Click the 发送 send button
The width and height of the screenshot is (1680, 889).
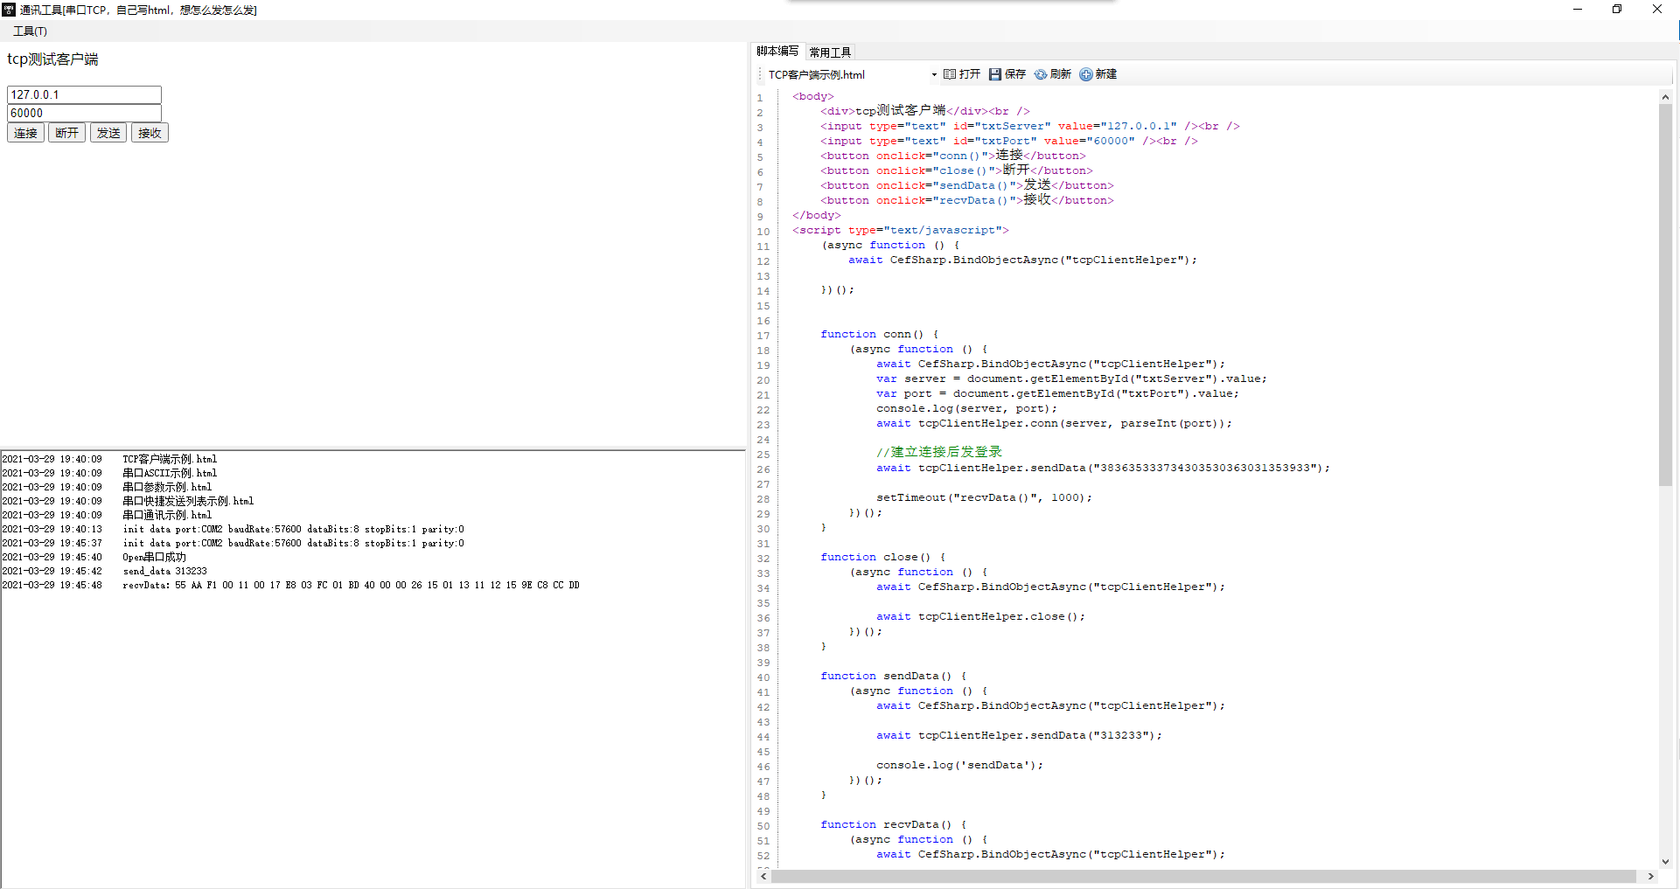[x=108, y=133]
